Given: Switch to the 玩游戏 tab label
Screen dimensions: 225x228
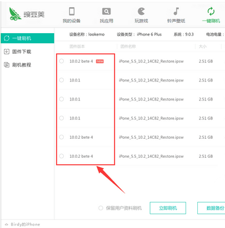Looking at the screenshot, I should tap(141, 21).
